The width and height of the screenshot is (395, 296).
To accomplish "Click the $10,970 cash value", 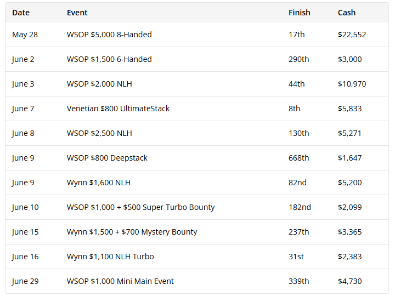I will [x=352, y=84].
